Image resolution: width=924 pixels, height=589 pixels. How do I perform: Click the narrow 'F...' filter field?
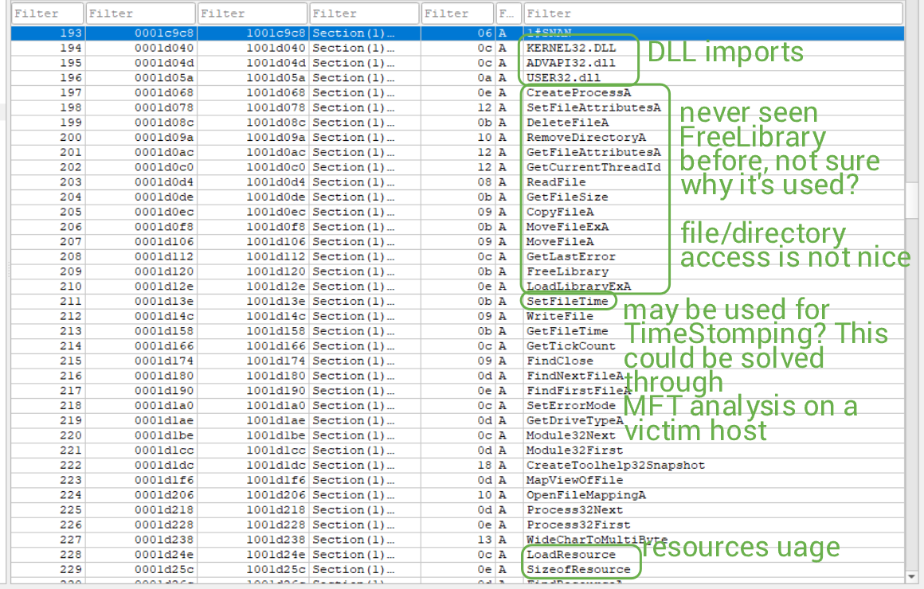509,14
